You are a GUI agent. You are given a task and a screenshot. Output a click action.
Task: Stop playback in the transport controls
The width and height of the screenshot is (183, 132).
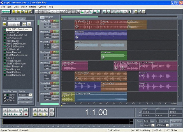click(5, 110)
